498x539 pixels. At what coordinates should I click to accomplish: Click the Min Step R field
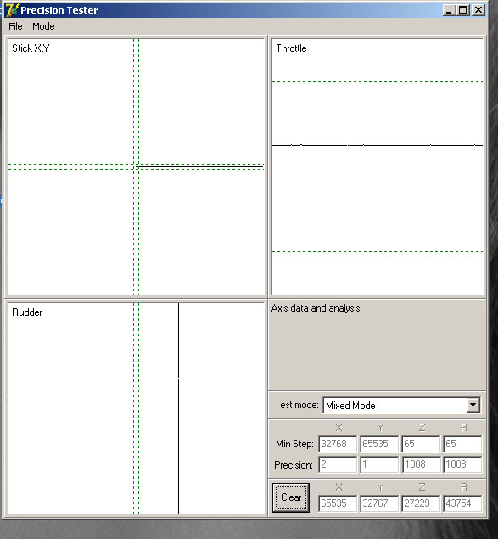pyautogui.click(x=462, y=444)
